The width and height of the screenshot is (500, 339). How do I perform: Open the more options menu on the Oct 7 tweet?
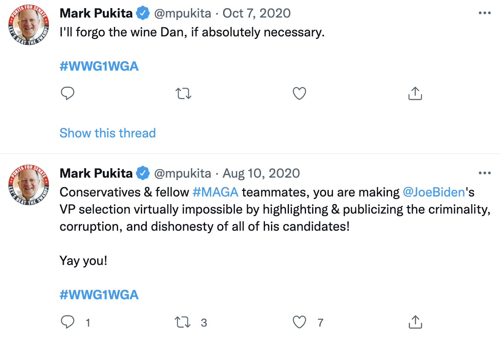point(485,13)
